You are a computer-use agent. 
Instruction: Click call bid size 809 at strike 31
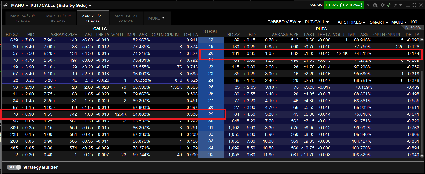point(14,127)
